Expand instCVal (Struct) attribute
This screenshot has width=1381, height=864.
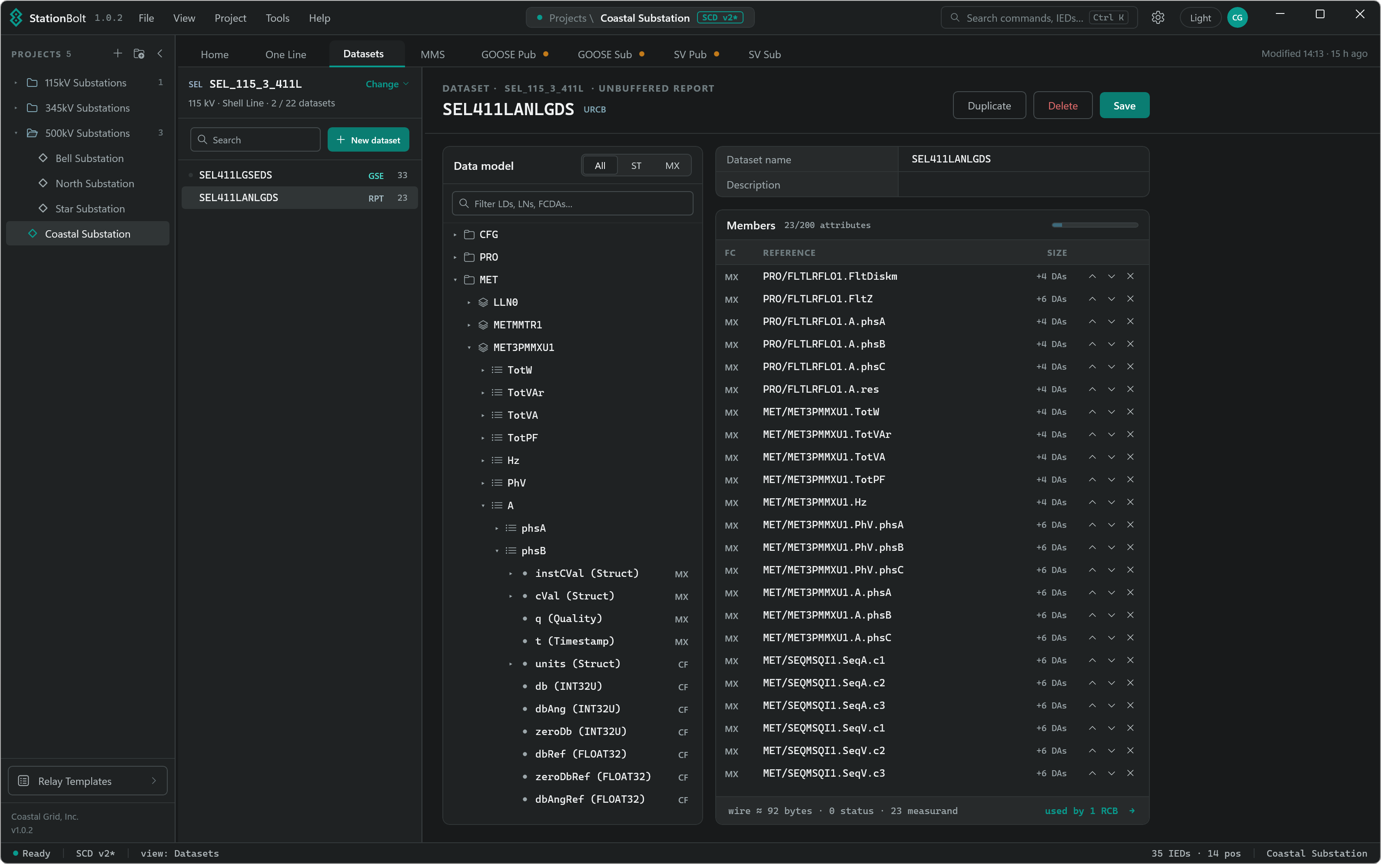511,574
